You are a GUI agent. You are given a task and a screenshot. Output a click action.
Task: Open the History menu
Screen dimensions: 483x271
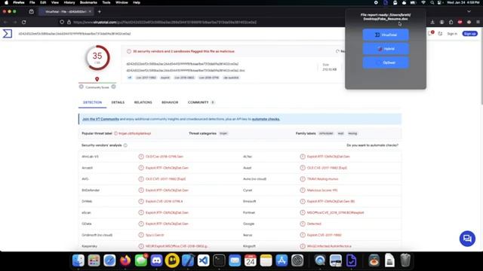69,2
